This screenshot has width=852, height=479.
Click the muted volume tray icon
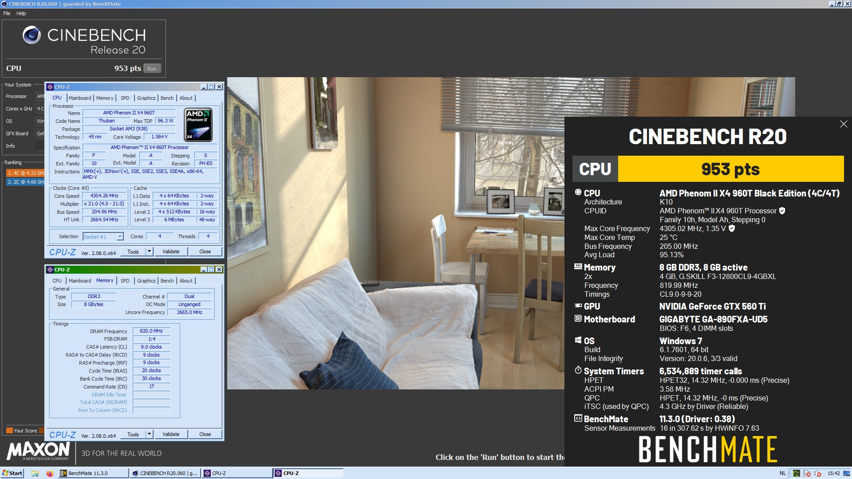coord(818,473)
